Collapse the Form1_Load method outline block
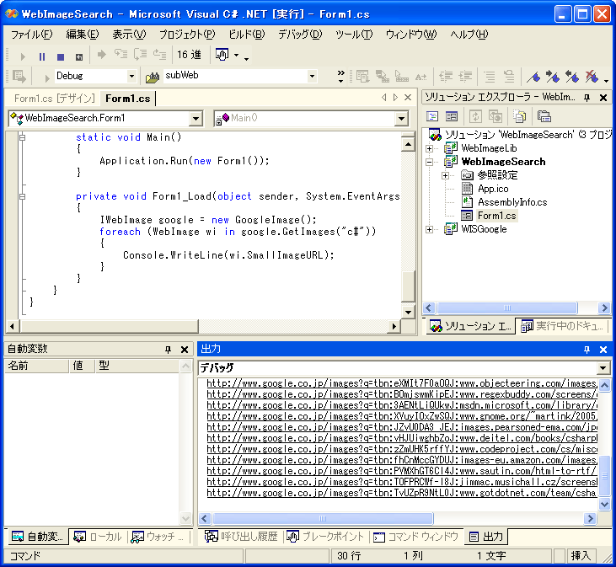Screen dimensions: 616x567 [23, 196]
